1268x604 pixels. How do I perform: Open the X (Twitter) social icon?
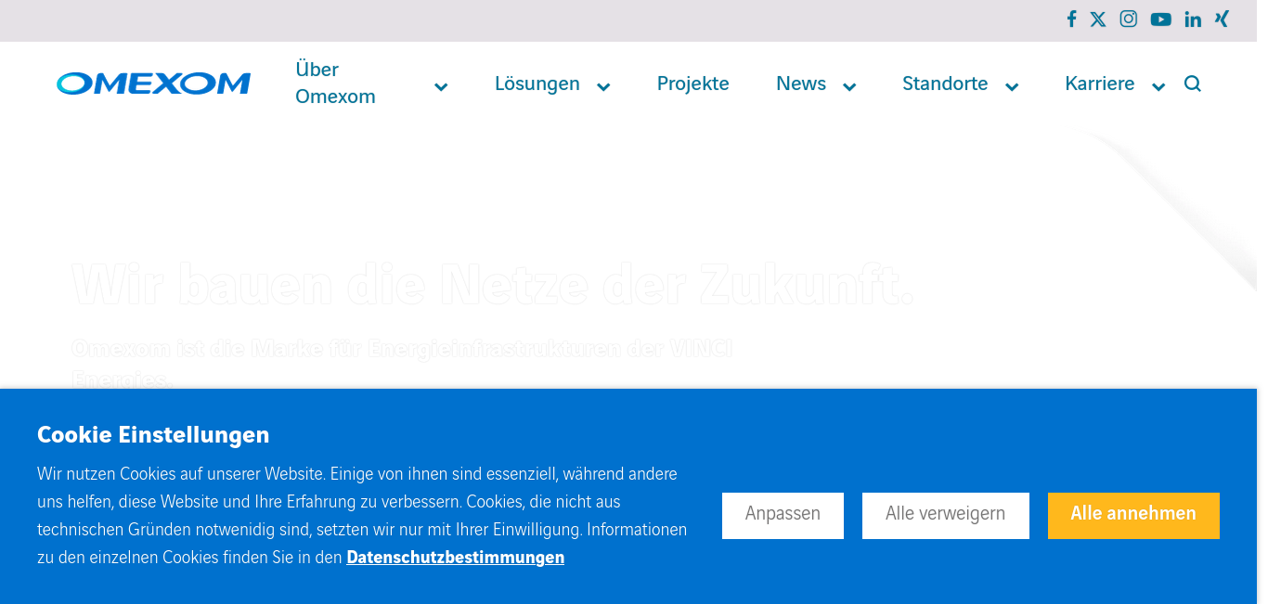[1098, 19]
